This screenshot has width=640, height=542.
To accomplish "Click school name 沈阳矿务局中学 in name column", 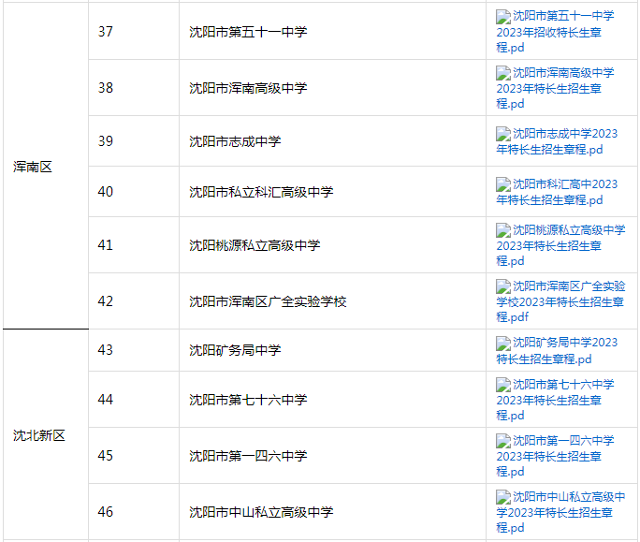I will coord(235,350).
